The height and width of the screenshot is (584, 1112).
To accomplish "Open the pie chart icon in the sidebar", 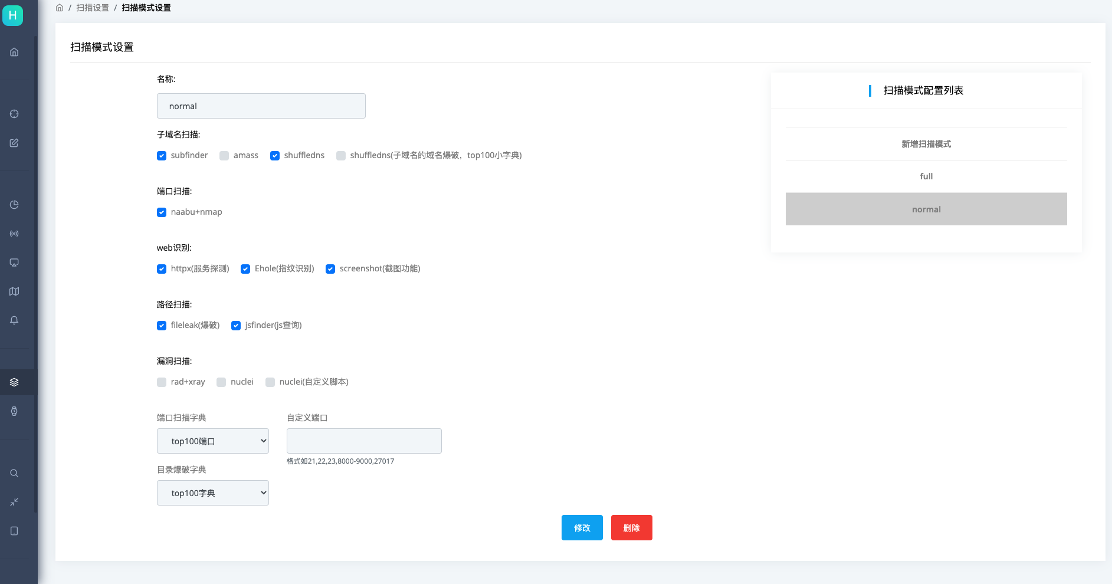I will 14,205.
